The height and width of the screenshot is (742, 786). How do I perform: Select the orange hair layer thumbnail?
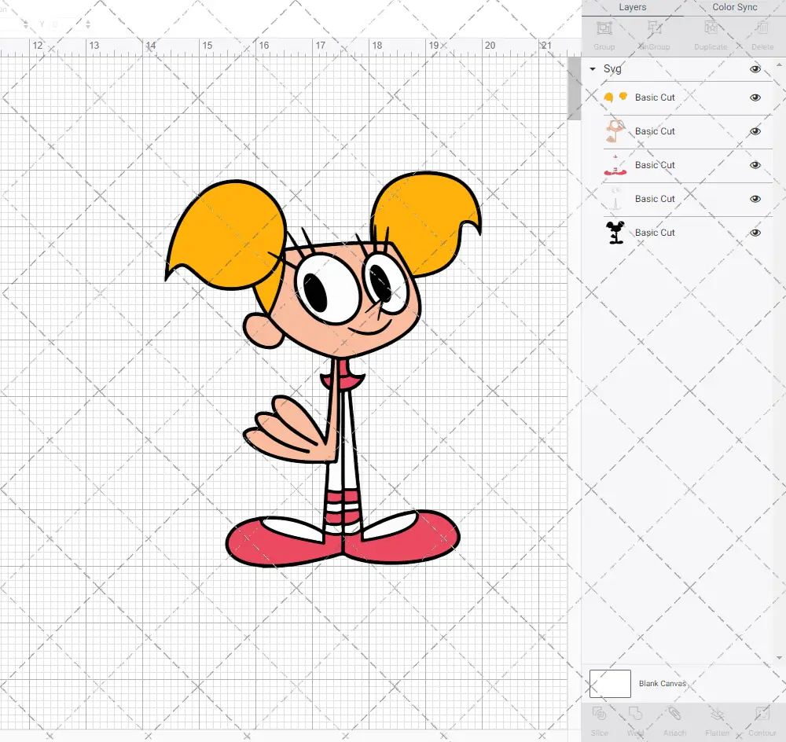pyautogui.click(x=615, y=97)
